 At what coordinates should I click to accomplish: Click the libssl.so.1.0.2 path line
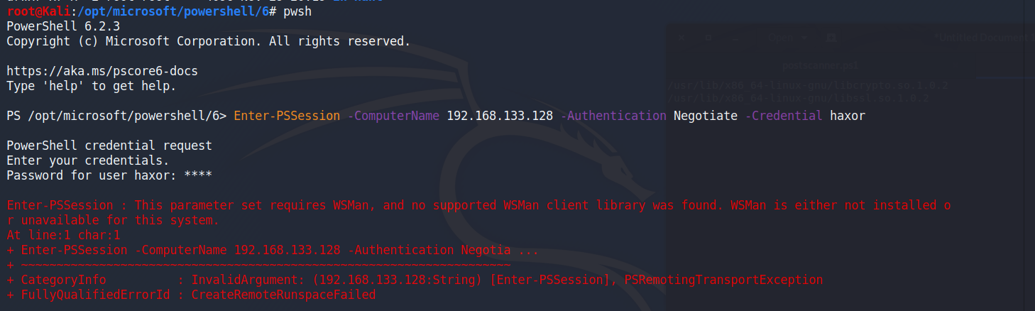pyautogui.click(x=798, y=98)
